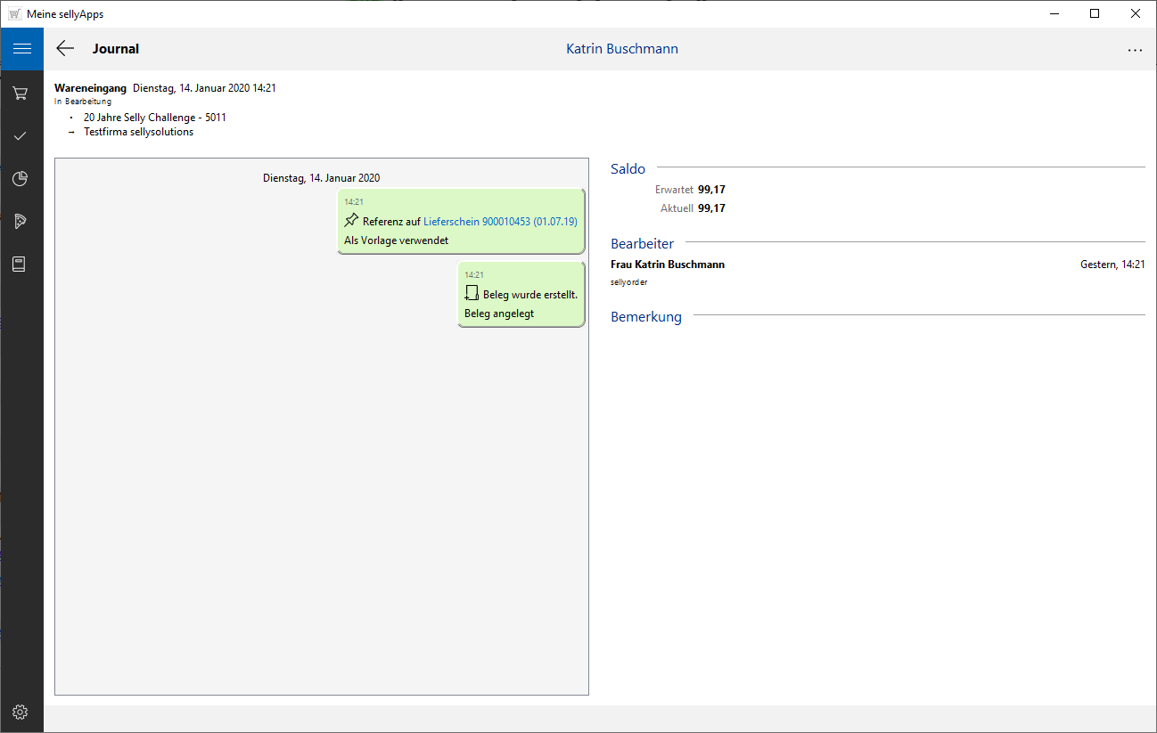1157x733 pixels.
Task: Open the book icon in sidebar
Action: (x=21, y=264)
